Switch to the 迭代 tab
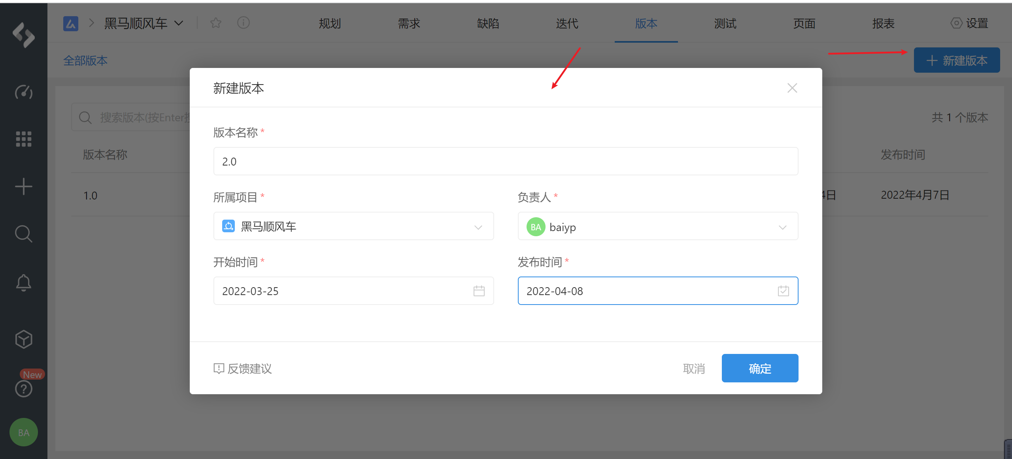 point(567,24)
